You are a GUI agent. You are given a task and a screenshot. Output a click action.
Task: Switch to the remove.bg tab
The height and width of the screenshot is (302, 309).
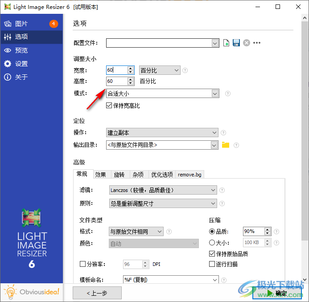coord(190,175)
